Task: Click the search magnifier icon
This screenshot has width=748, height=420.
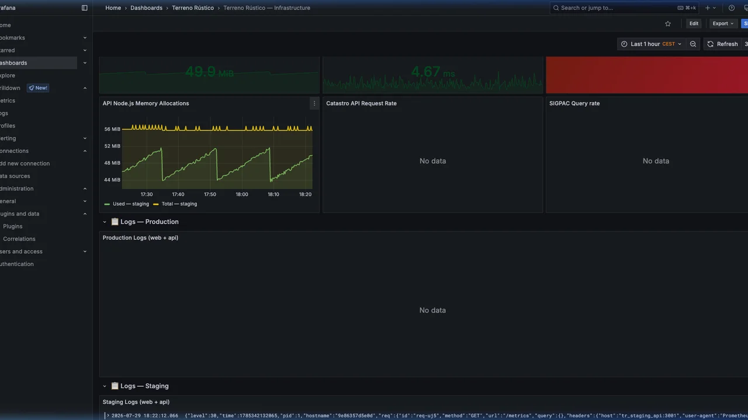Action: pyautogui.click(x=556, y=8)
